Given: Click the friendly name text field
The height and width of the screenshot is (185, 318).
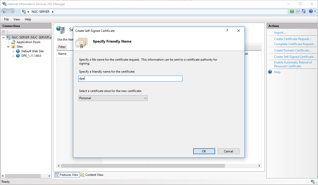Looking at the screenshot, I should 130,79.
